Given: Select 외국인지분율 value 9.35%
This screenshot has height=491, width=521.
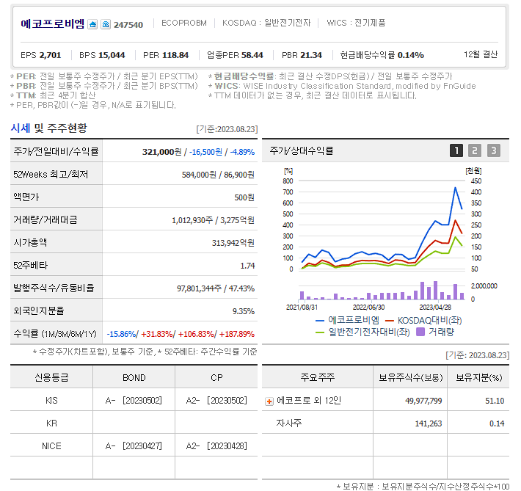Looking at the screenshot, I should click(x=244, y=311).
